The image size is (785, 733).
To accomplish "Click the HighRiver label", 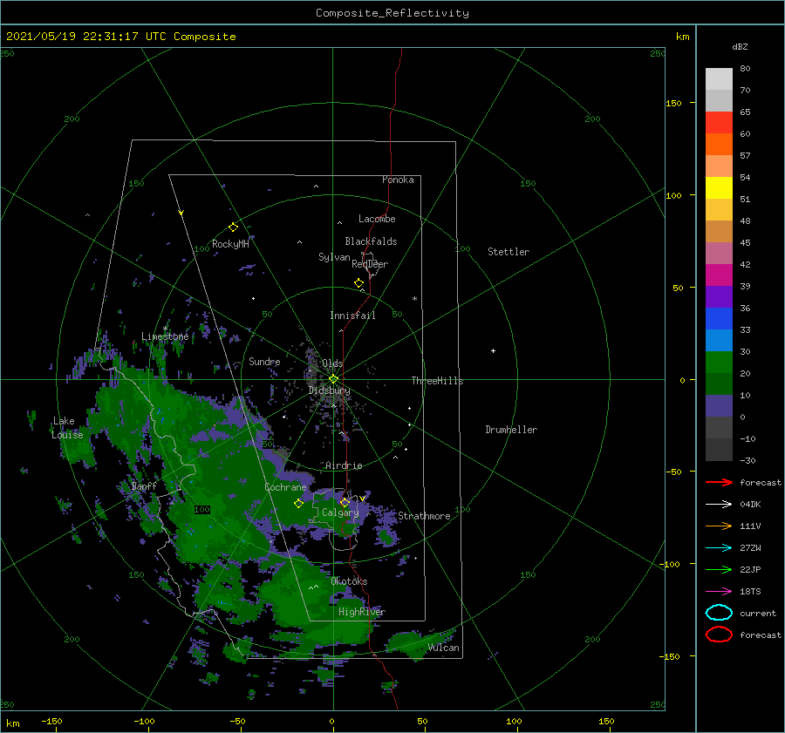I will pyautogui.click(x=362, y=612).
